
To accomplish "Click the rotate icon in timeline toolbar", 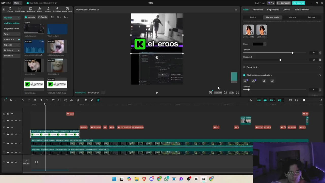I will 78,100.
